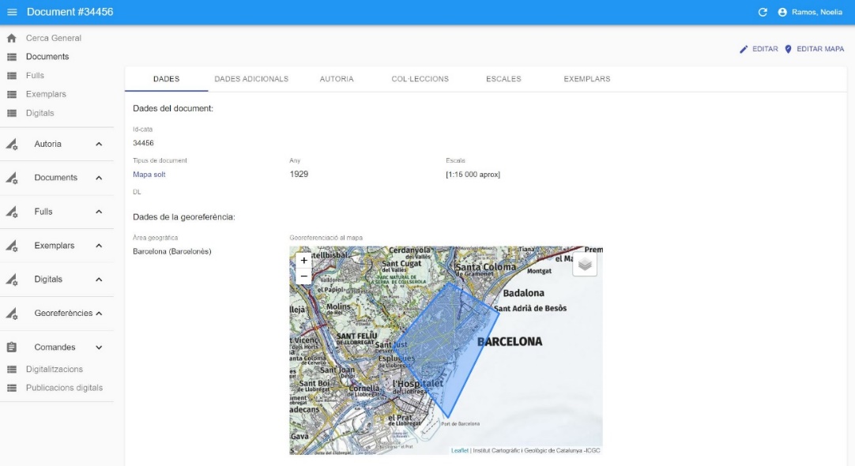The height and width of the screenshot is (466, 855).
Task: Open Exemplars in the sidebar list
Action: click(46, 94)
